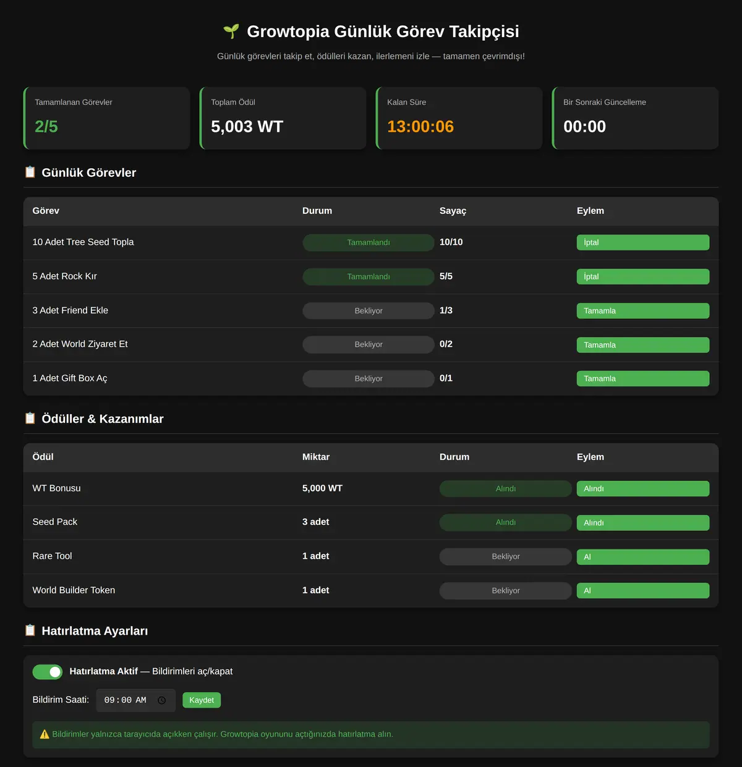Click the Miktar column header

click(316, 457)
